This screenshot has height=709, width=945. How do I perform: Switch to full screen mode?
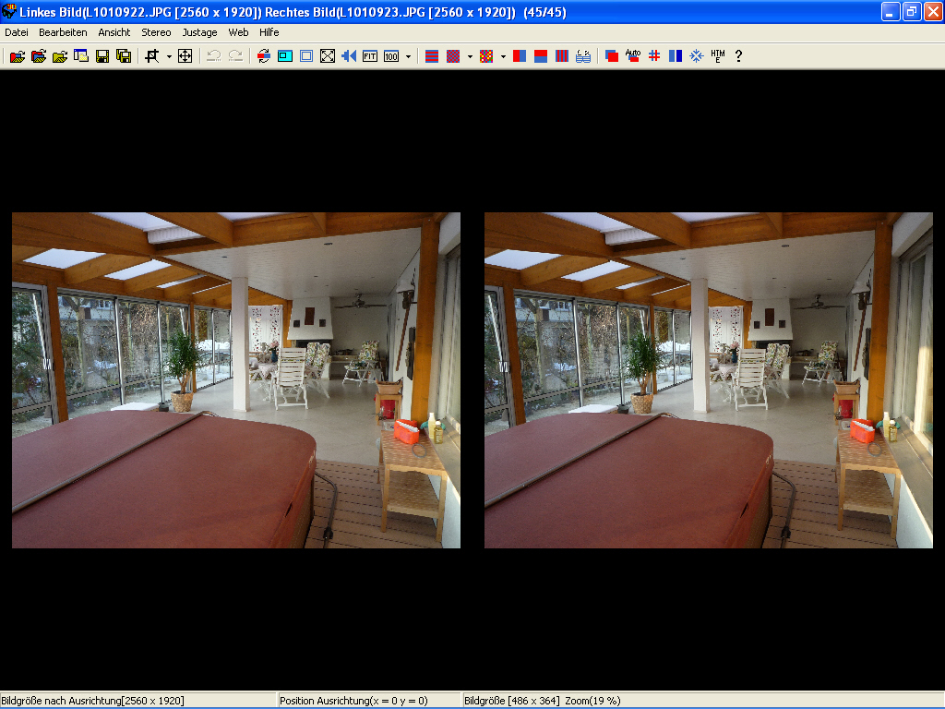pyautogui.click(x=328, y=56)
